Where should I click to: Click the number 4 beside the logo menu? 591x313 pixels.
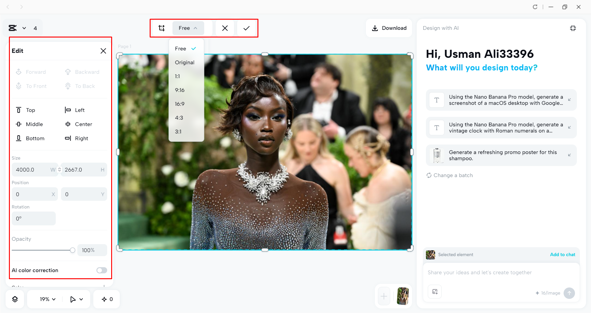pos(35,28)
